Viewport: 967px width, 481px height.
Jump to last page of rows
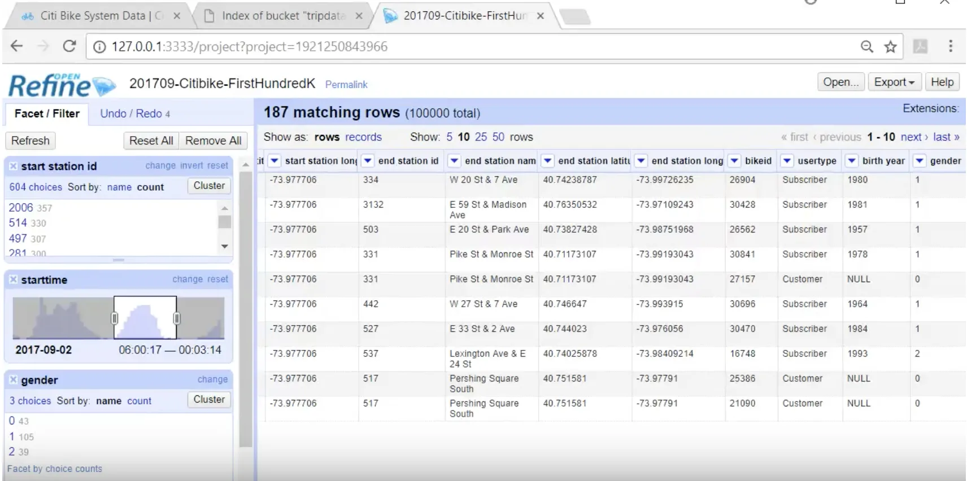[x=946, y=137]
